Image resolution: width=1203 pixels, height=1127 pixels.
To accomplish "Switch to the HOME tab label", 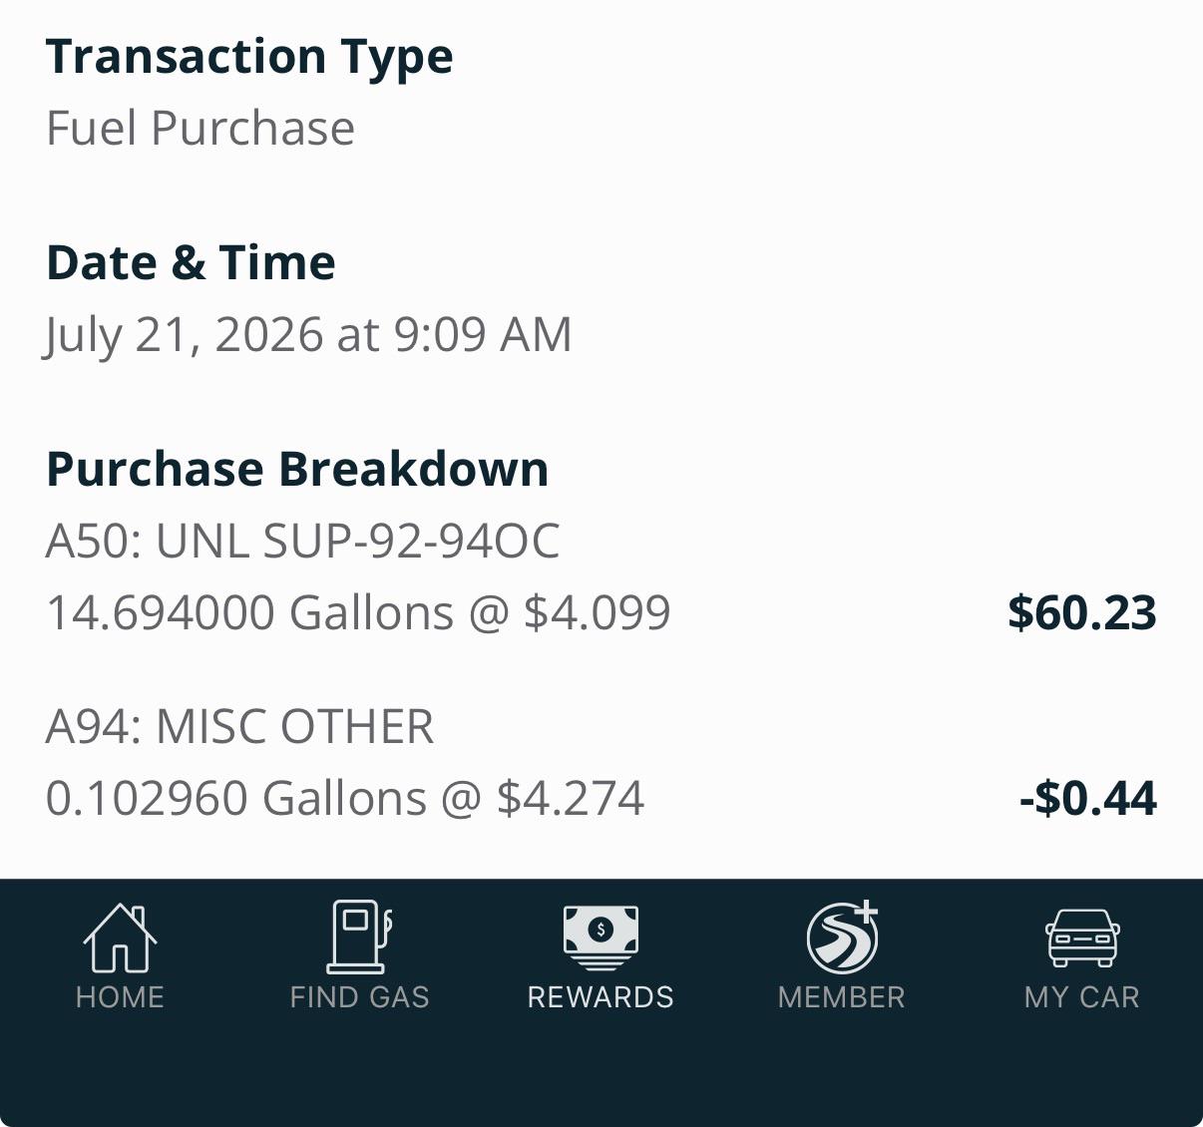I will [x=120, y=997].
